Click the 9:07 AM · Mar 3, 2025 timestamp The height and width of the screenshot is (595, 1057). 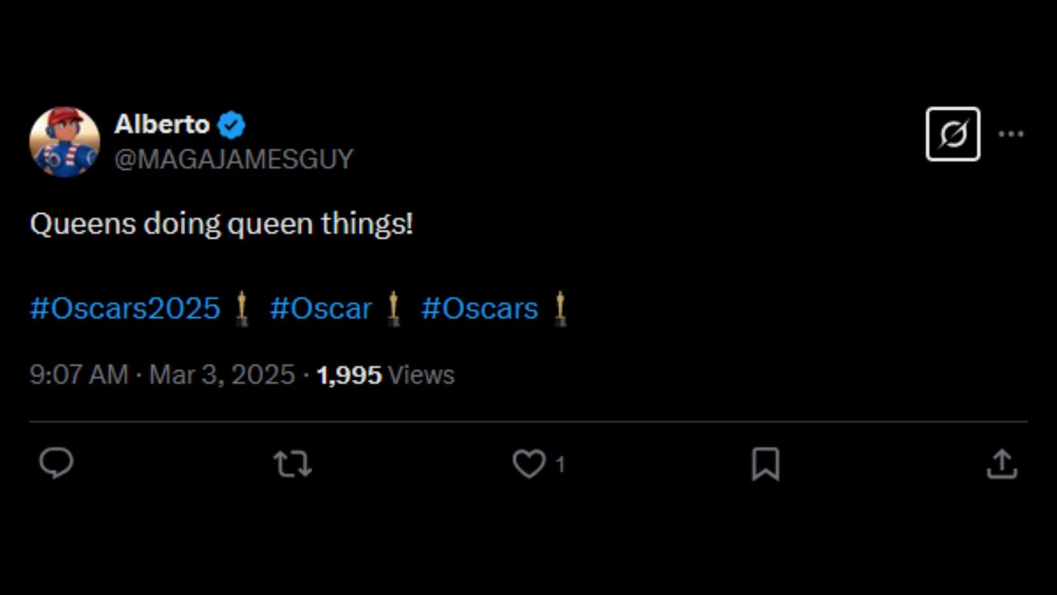tap(162, 375)
